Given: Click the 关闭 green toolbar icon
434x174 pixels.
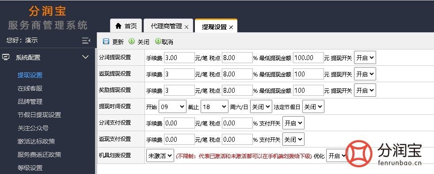Looking at the screenshot, I should pos(132,42).
